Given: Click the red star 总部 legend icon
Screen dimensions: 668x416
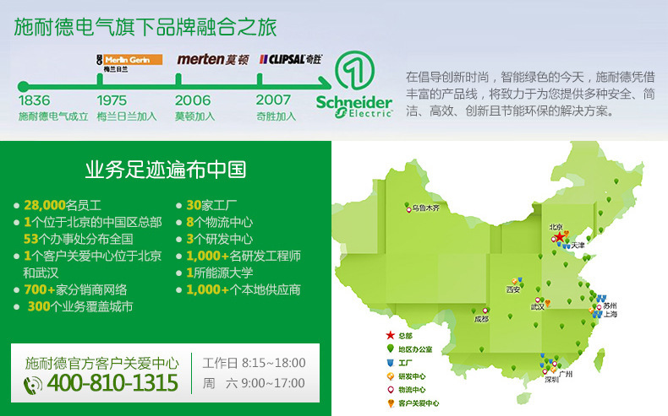Looking at the screenshot, I should pyautogui.click(x=391, y=335).
